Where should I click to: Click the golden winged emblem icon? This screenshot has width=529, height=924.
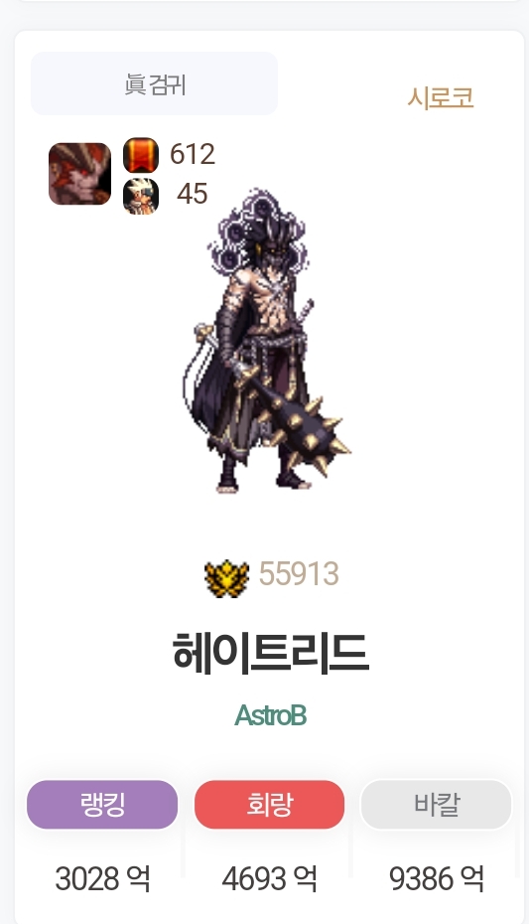pos(226,578)
